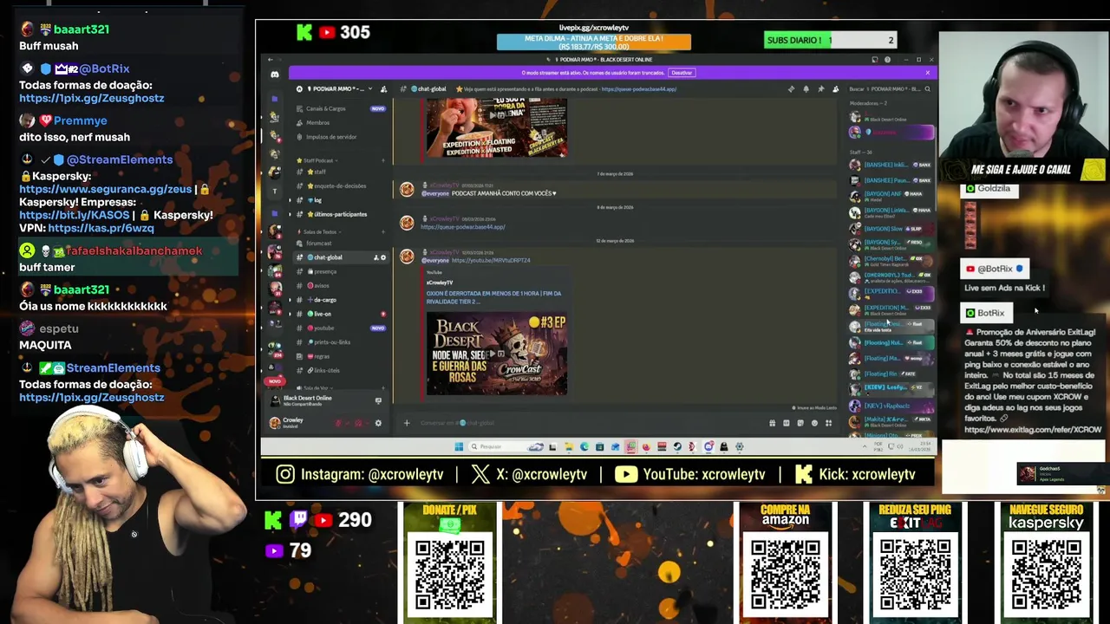Image resolution: width=1110 pixels, height=624 pixels.
Task: Open apps icon in message bar
Action: click(828, 423)
